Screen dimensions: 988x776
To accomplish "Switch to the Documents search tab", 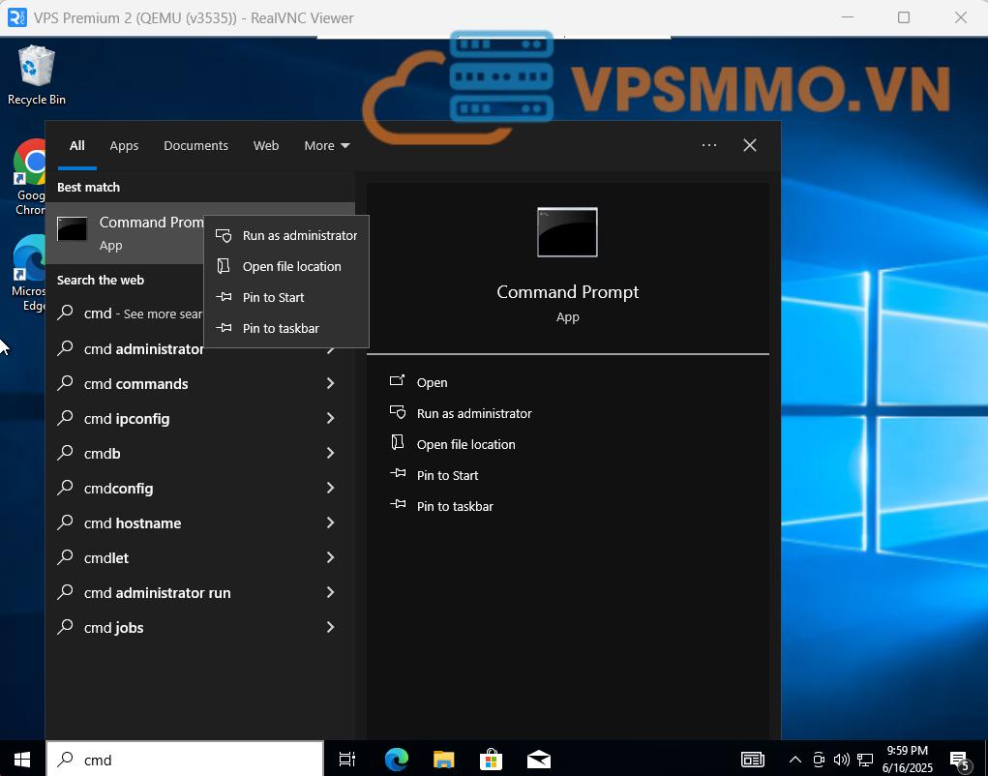I will (x=195, y=145).
